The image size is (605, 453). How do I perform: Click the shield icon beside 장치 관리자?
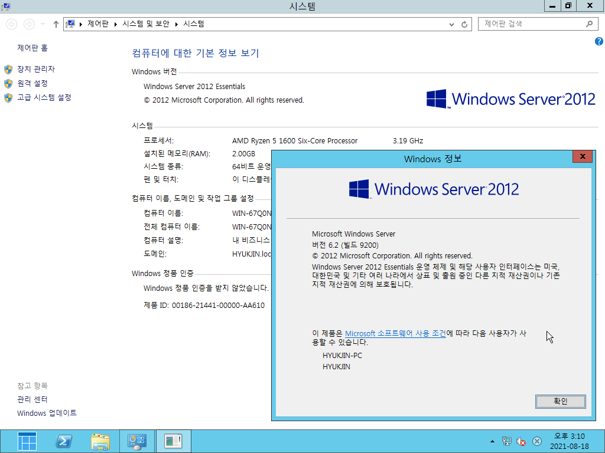(8, 70)
